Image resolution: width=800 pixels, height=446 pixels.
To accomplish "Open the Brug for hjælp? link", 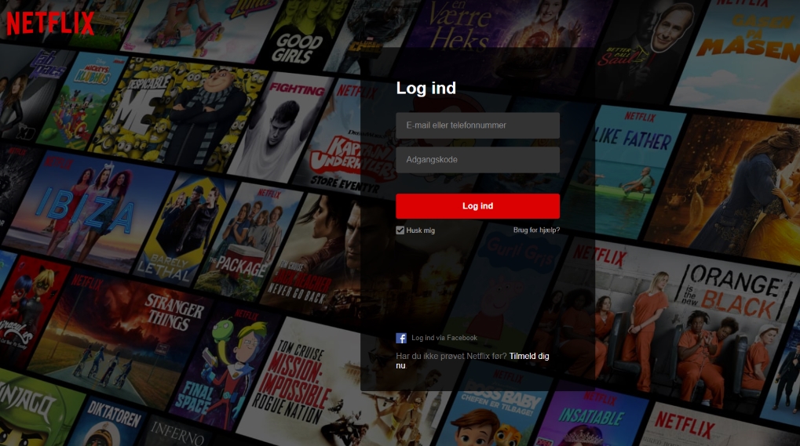I will point(536,230).
